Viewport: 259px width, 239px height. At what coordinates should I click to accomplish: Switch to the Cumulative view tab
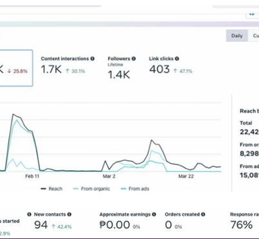click(x=254, y=35)
